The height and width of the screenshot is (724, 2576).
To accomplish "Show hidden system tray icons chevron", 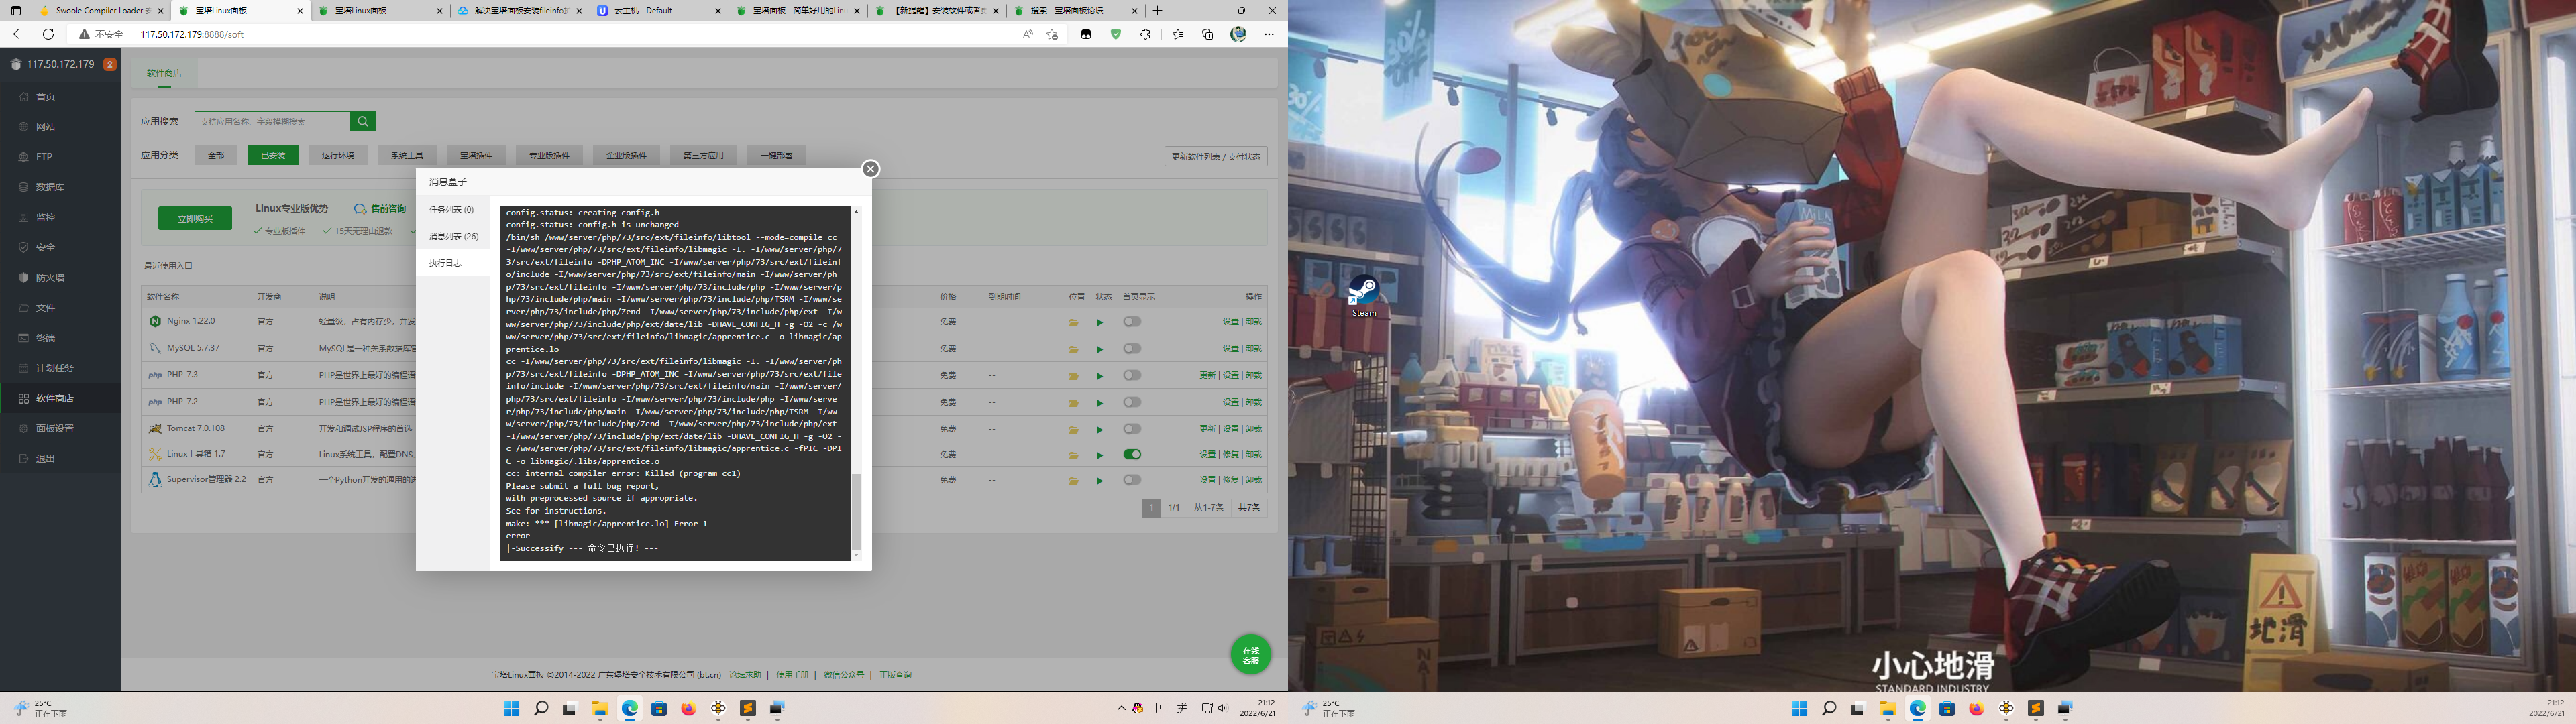I will click(1121, 708).
